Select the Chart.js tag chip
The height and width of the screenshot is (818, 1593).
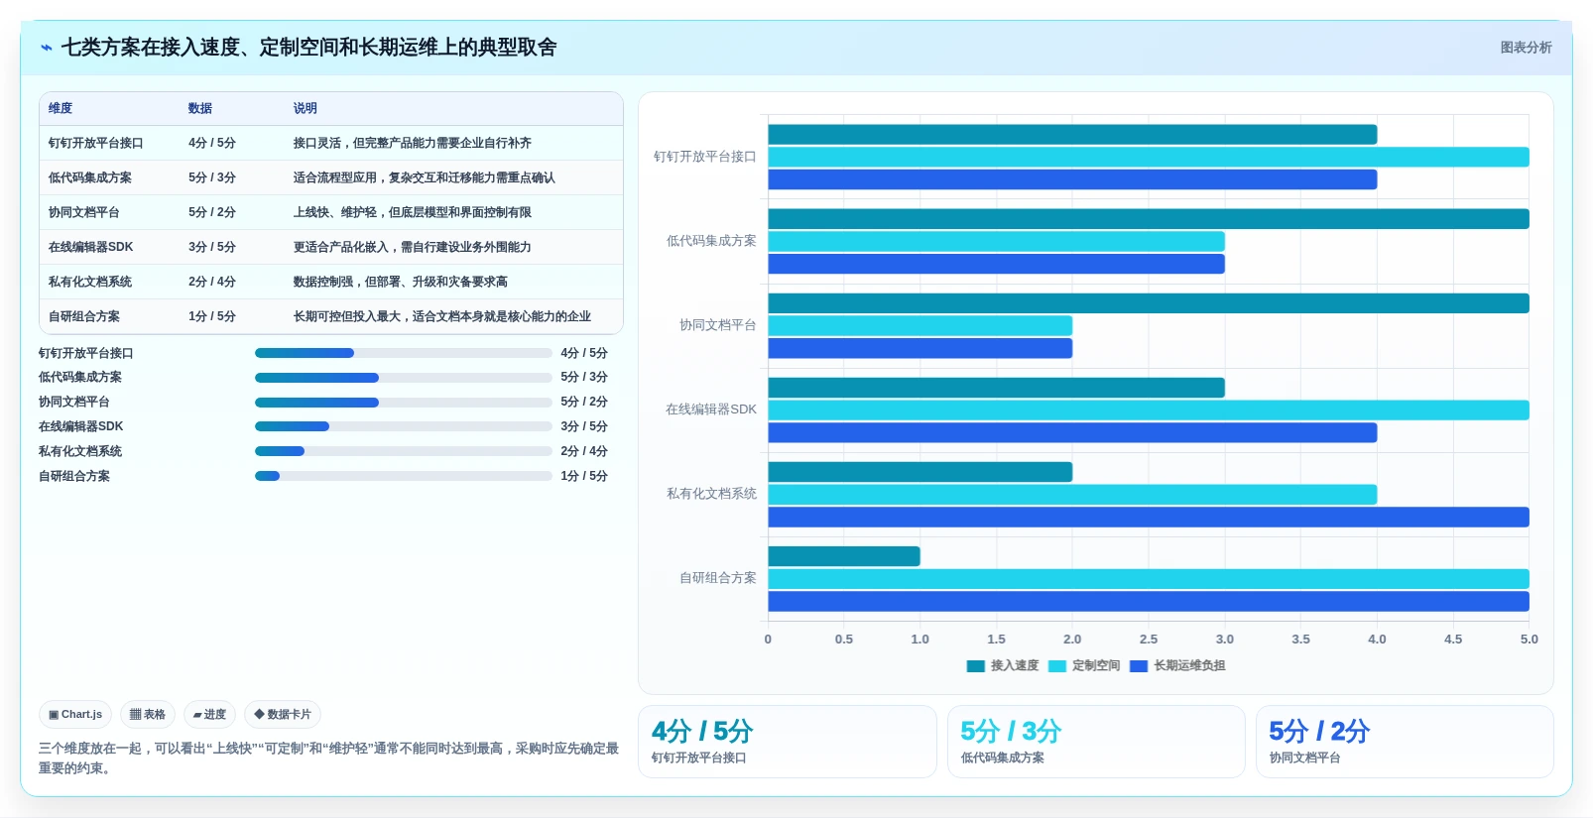point(75,714)
